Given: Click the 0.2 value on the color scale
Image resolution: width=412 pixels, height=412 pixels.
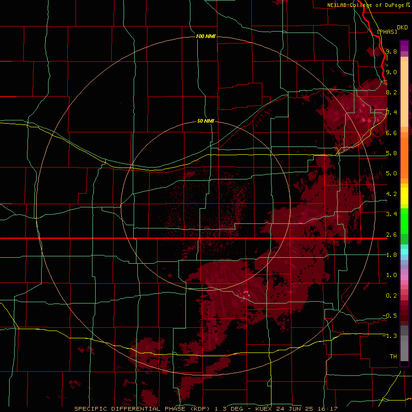Looking at the screenshot, I should tap(391, 296).
